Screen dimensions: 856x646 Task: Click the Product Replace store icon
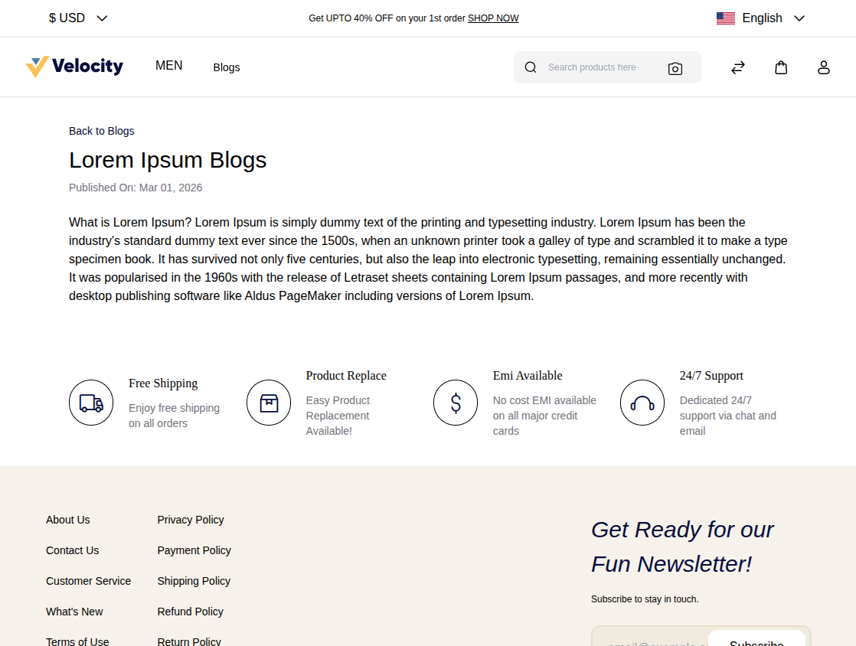(x=269, y=402)
